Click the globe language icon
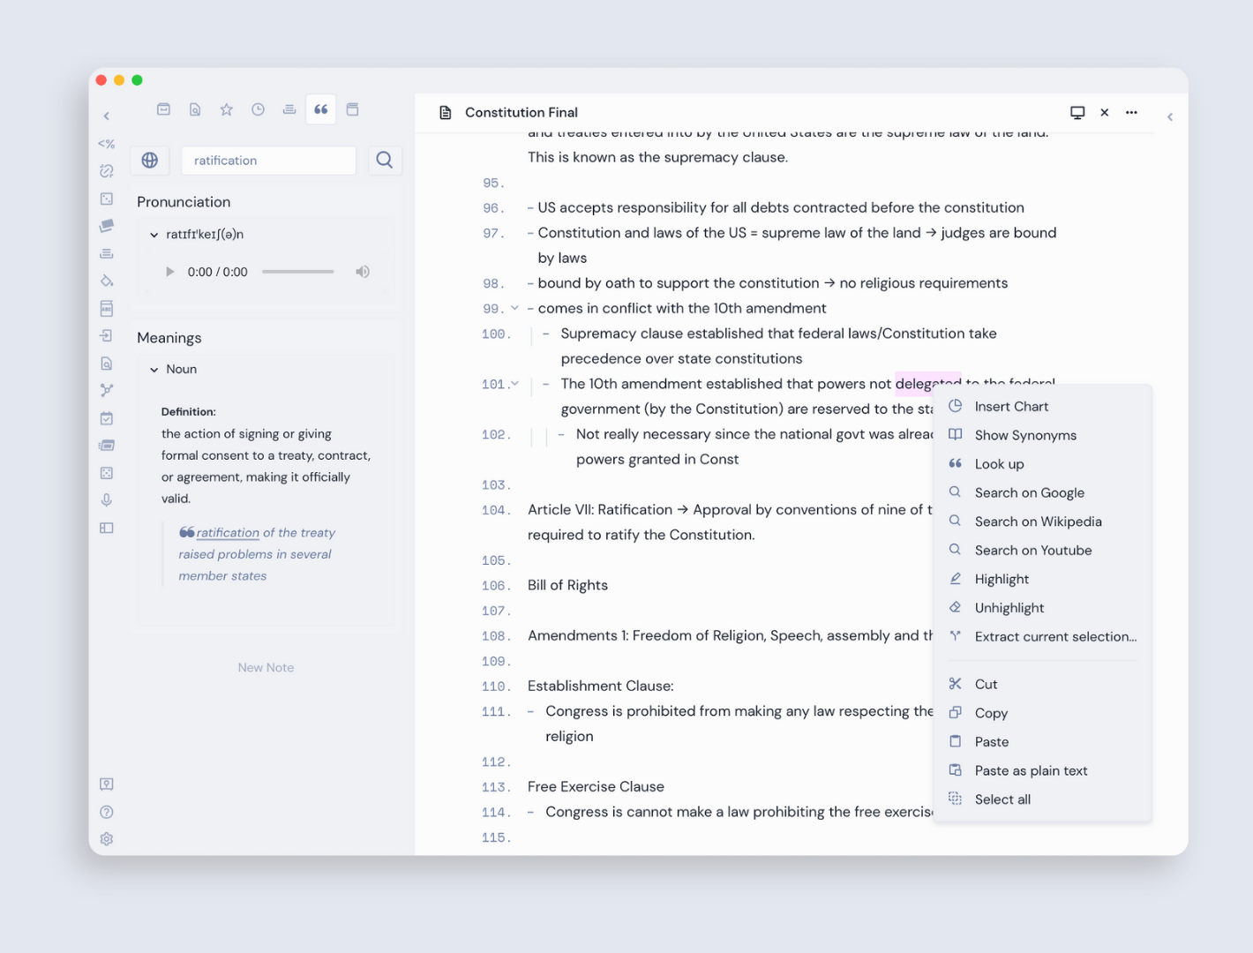 (150, 161)
